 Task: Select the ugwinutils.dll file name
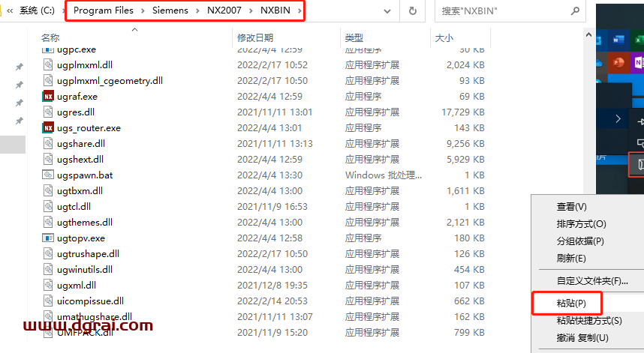click(x=85, y=270)
